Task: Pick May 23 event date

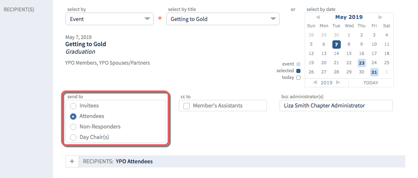Action: (x=361, y=63)
